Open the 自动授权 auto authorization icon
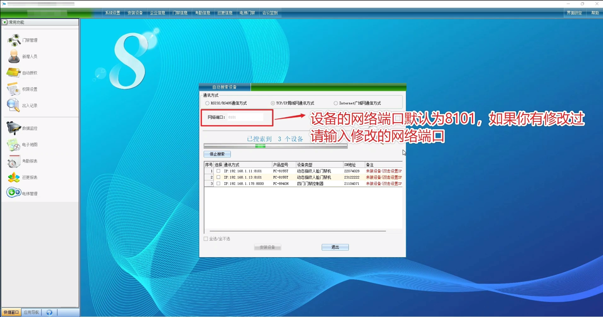This screenshot has height=317, width=603. 14,73
